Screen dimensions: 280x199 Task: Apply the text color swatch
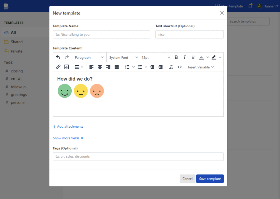(x=201, y=57)
